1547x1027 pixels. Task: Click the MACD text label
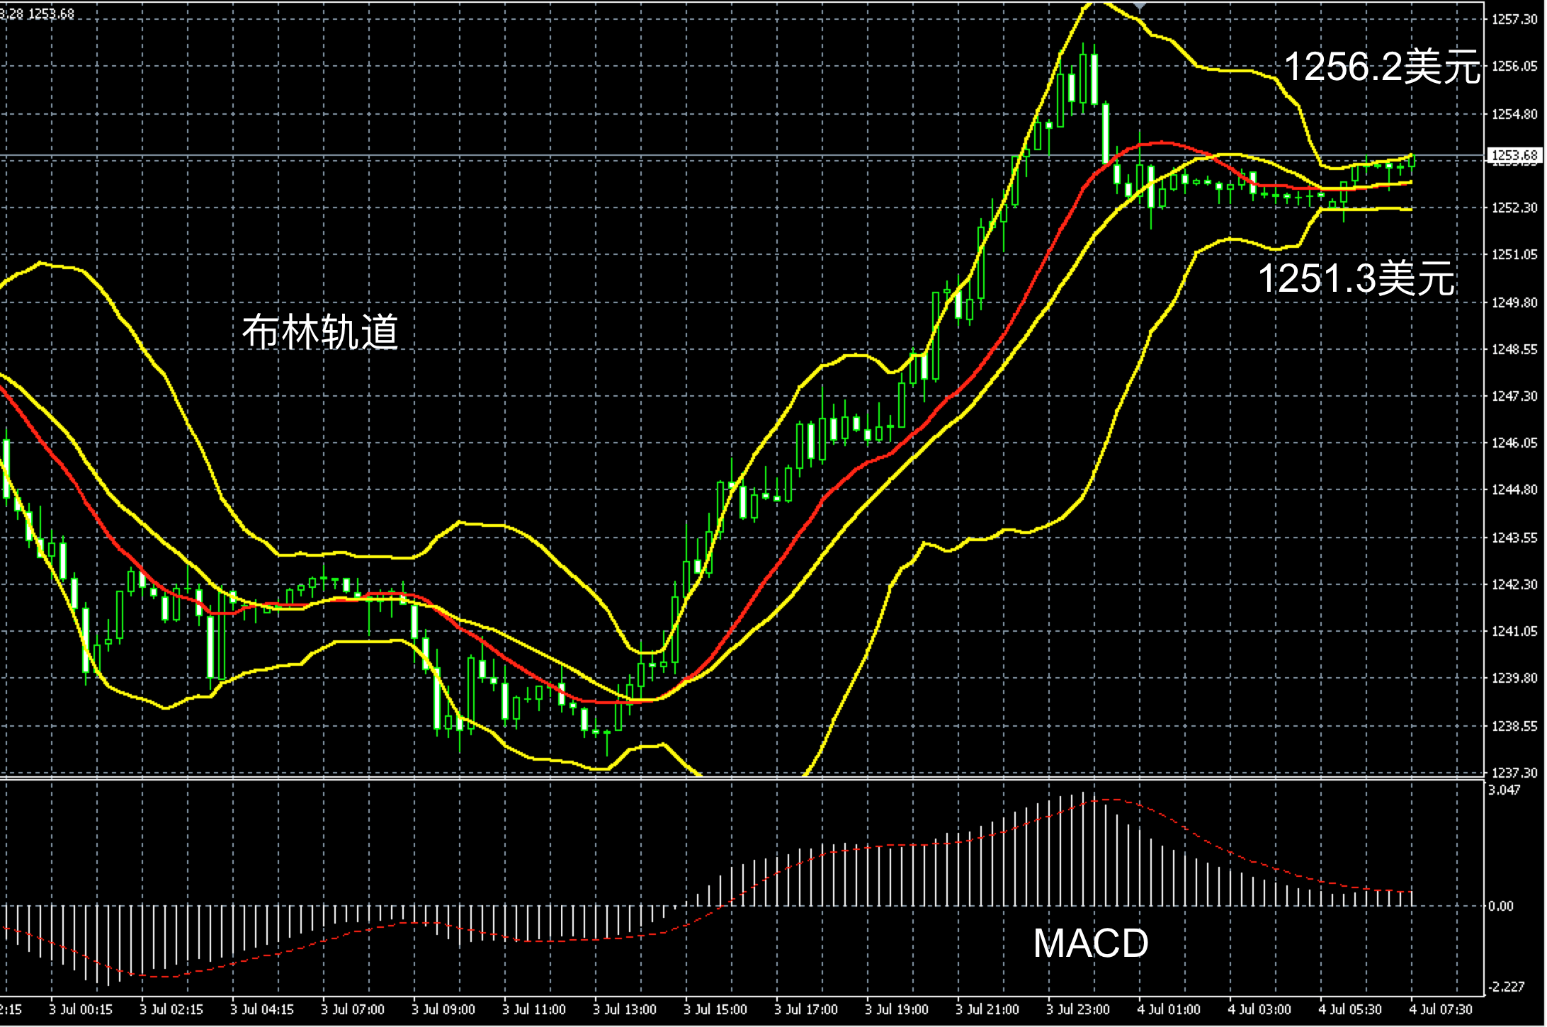[x=1090, y=943]
